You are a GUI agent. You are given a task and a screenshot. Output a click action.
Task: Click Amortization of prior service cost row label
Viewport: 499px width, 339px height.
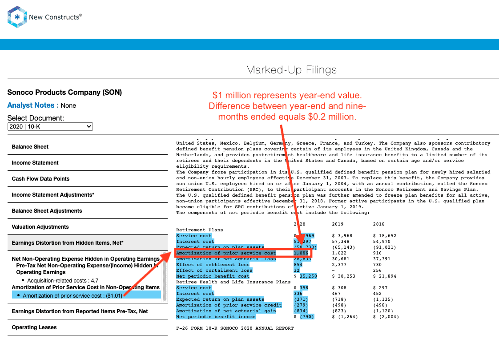[x=226, y=253]
